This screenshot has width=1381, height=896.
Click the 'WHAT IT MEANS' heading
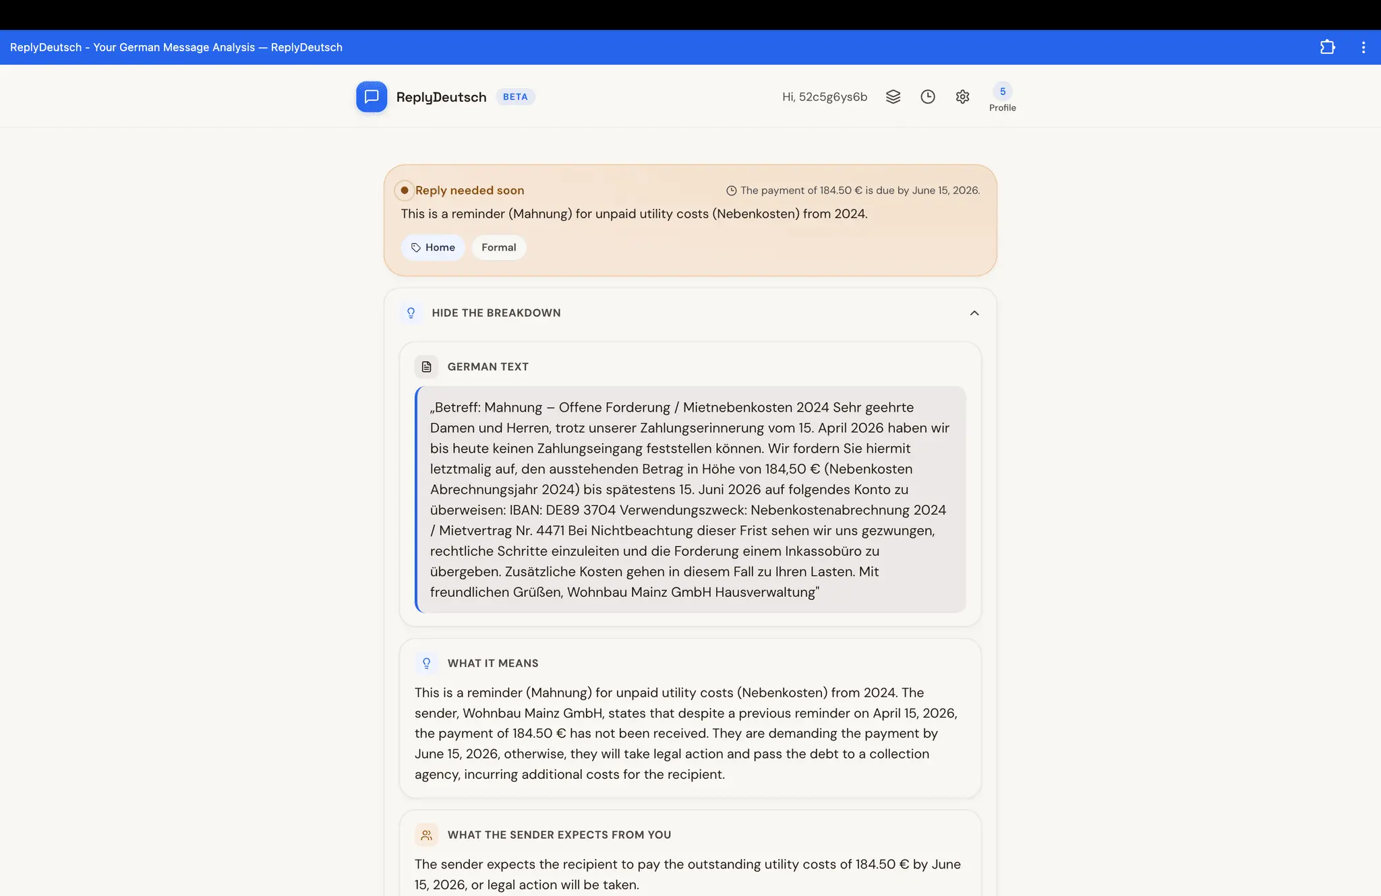point(493,663)
